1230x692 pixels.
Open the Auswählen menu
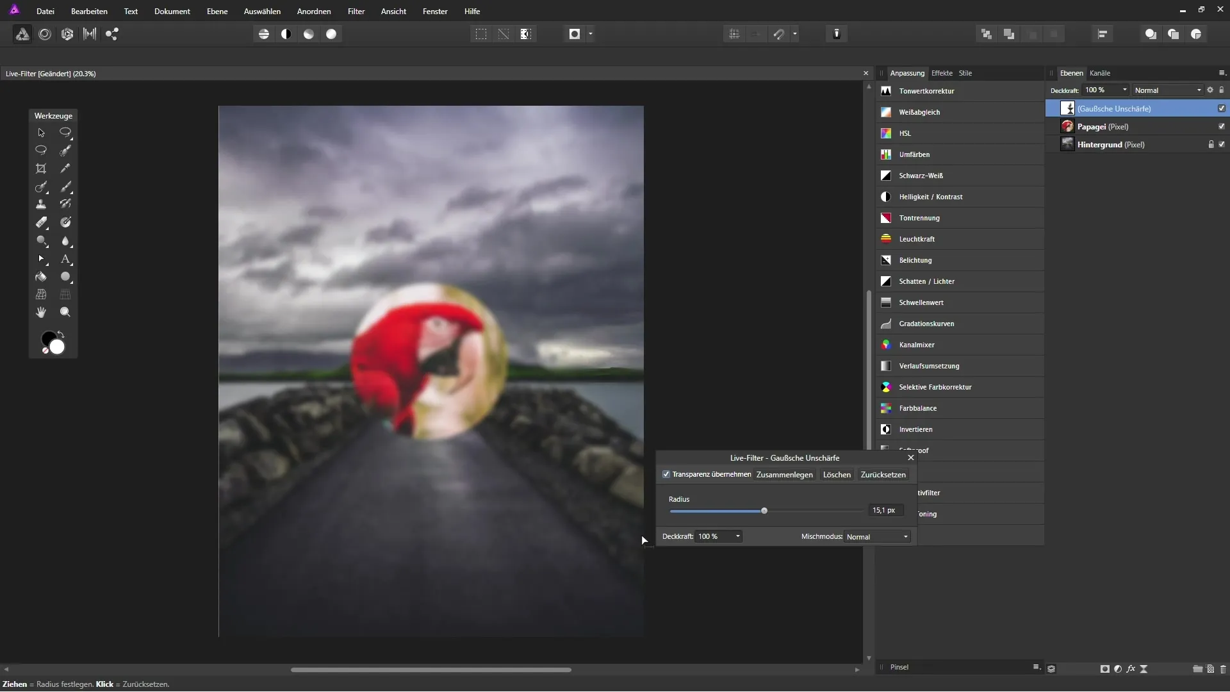click(262, 12)
